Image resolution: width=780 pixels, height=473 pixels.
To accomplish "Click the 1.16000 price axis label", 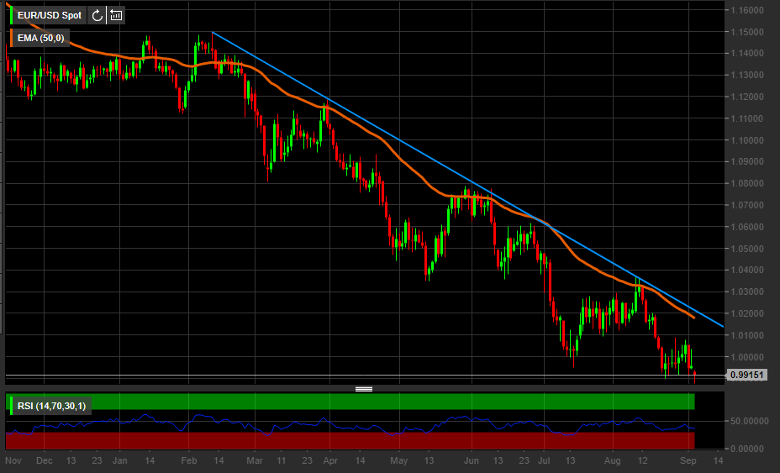I will point(747,10).
